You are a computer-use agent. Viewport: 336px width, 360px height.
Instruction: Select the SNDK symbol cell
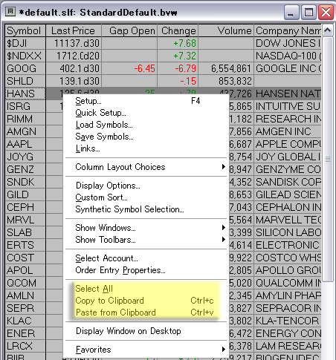pyautogui.click(x=25, y=183)
